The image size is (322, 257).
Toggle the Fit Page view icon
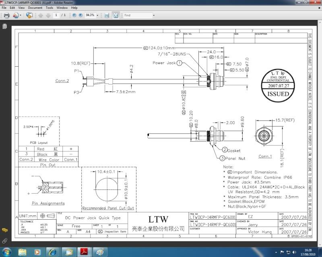coord(116,15)
